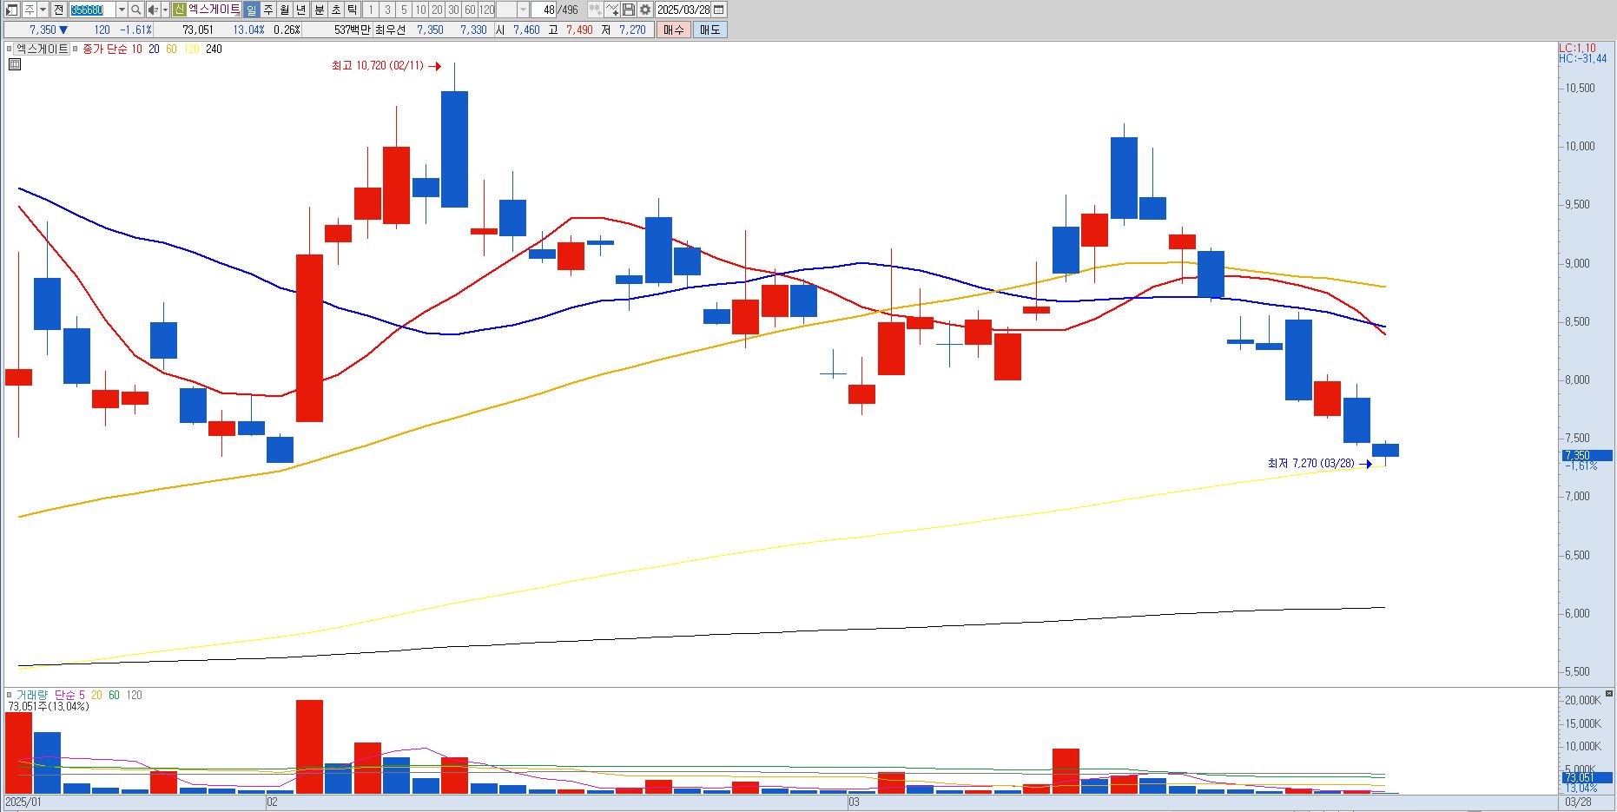Save chart using the floppy disk icon
The image size is (1617, 812).
pyautogui.click(x=629, y=10)
